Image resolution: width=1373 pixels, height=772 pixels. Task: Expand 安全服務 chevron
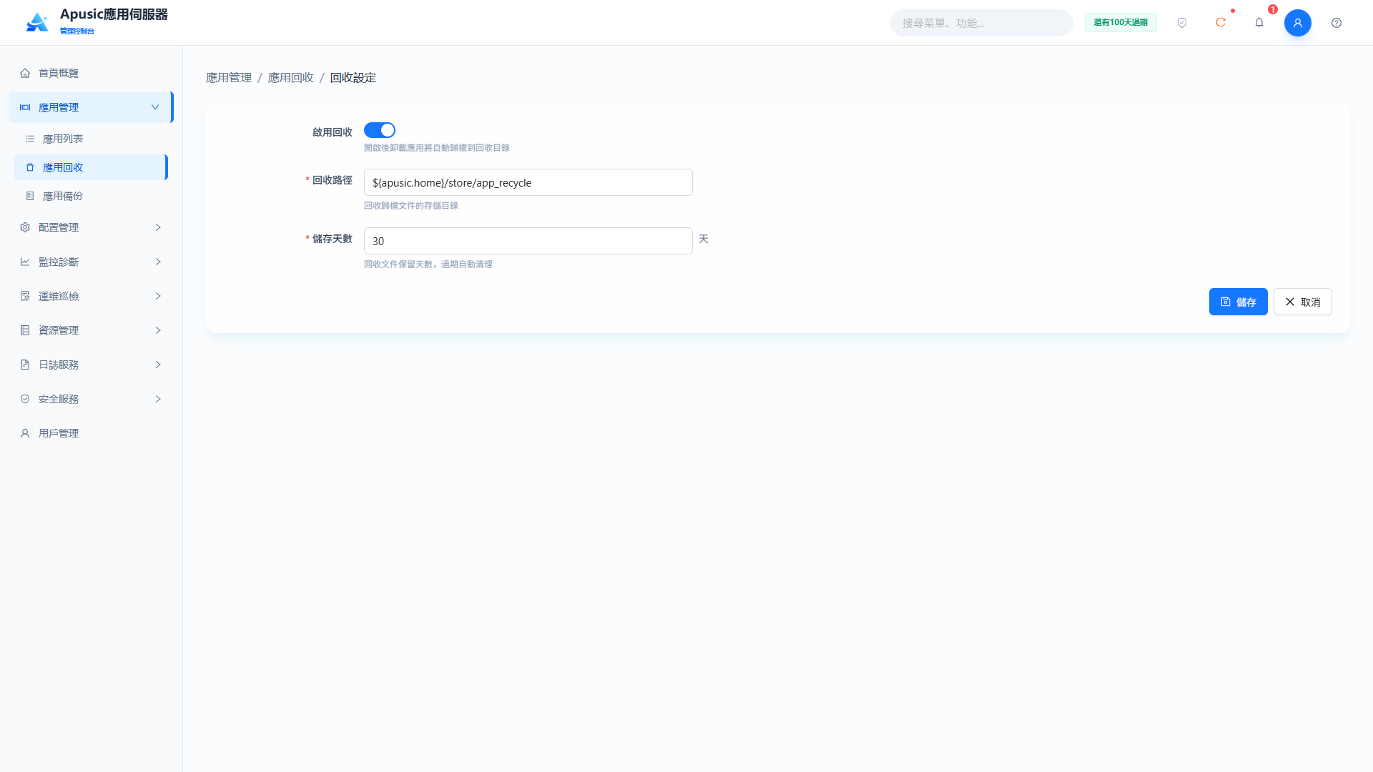click(x=158, y=399)
